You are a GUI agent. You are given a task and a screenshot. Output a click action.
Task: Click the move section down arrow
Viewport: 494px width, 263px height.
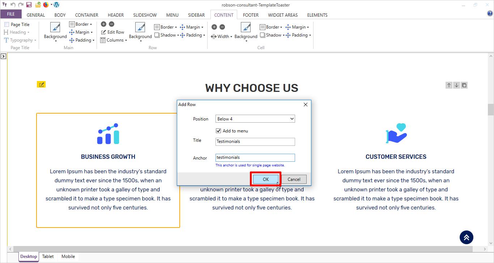pos(456,85)
